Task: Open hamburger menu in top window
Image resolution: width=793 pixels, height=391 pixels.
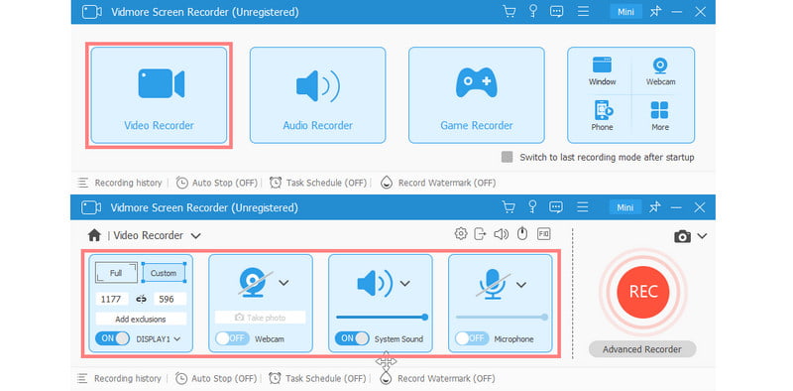Action: tap(583, 11)
